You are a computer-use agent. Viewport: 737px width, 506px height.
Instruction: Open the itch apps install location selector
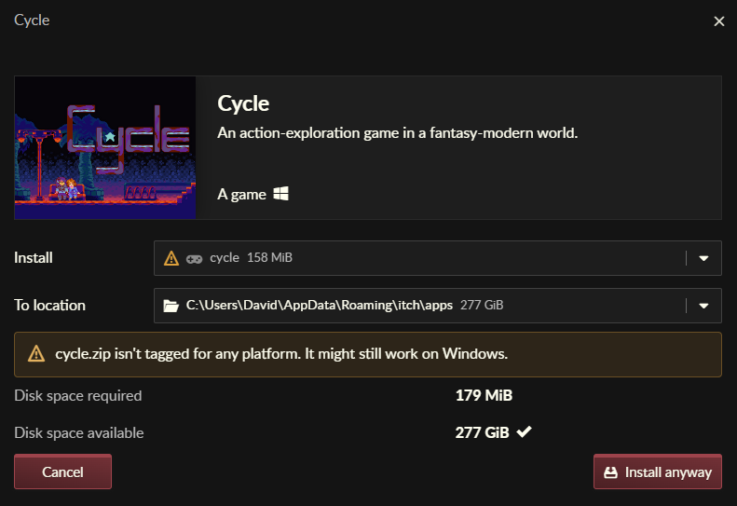coord(438,306)
